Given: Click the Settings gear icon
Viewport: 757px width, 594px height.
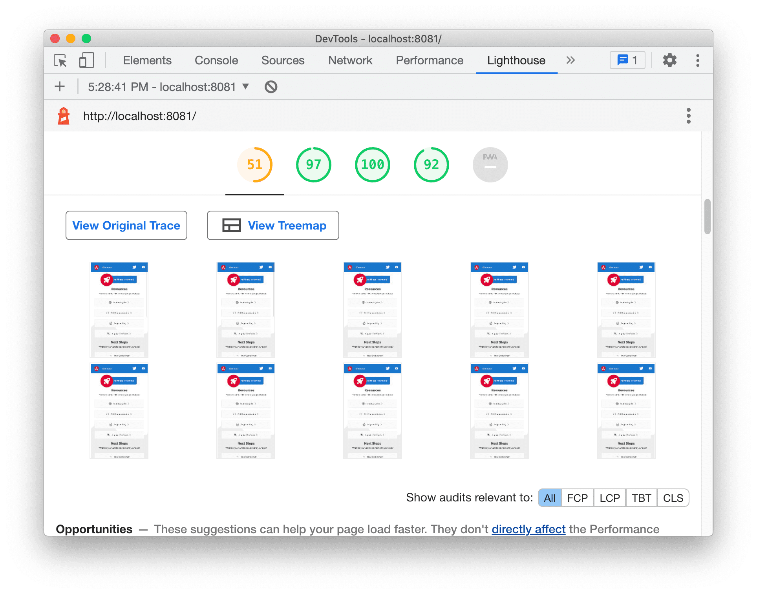Looking at the screenshot, I should pyautogui.click(x=670, y=60).
